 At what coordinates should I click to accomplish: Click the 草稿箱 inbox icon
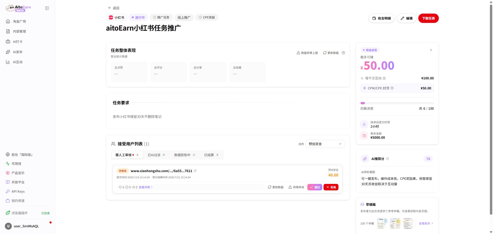tap(362, 204)
